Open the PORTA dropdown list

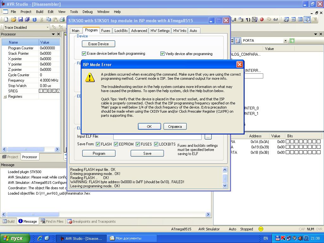[x=285, y=40]
